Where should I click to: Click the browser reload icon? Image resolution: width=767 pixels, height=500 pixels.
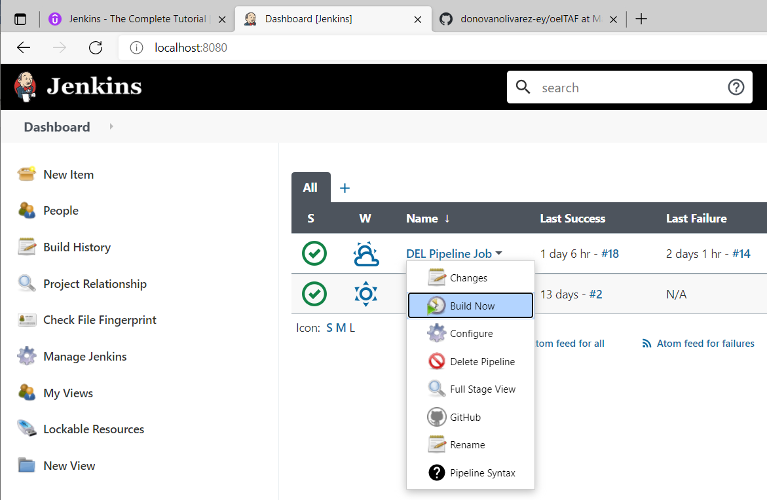point(96,47)
